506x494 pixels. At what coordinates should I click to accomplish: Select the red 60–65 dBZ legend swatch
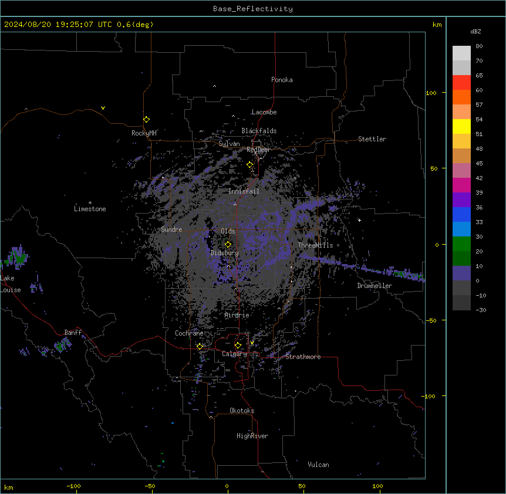[461, 82]
